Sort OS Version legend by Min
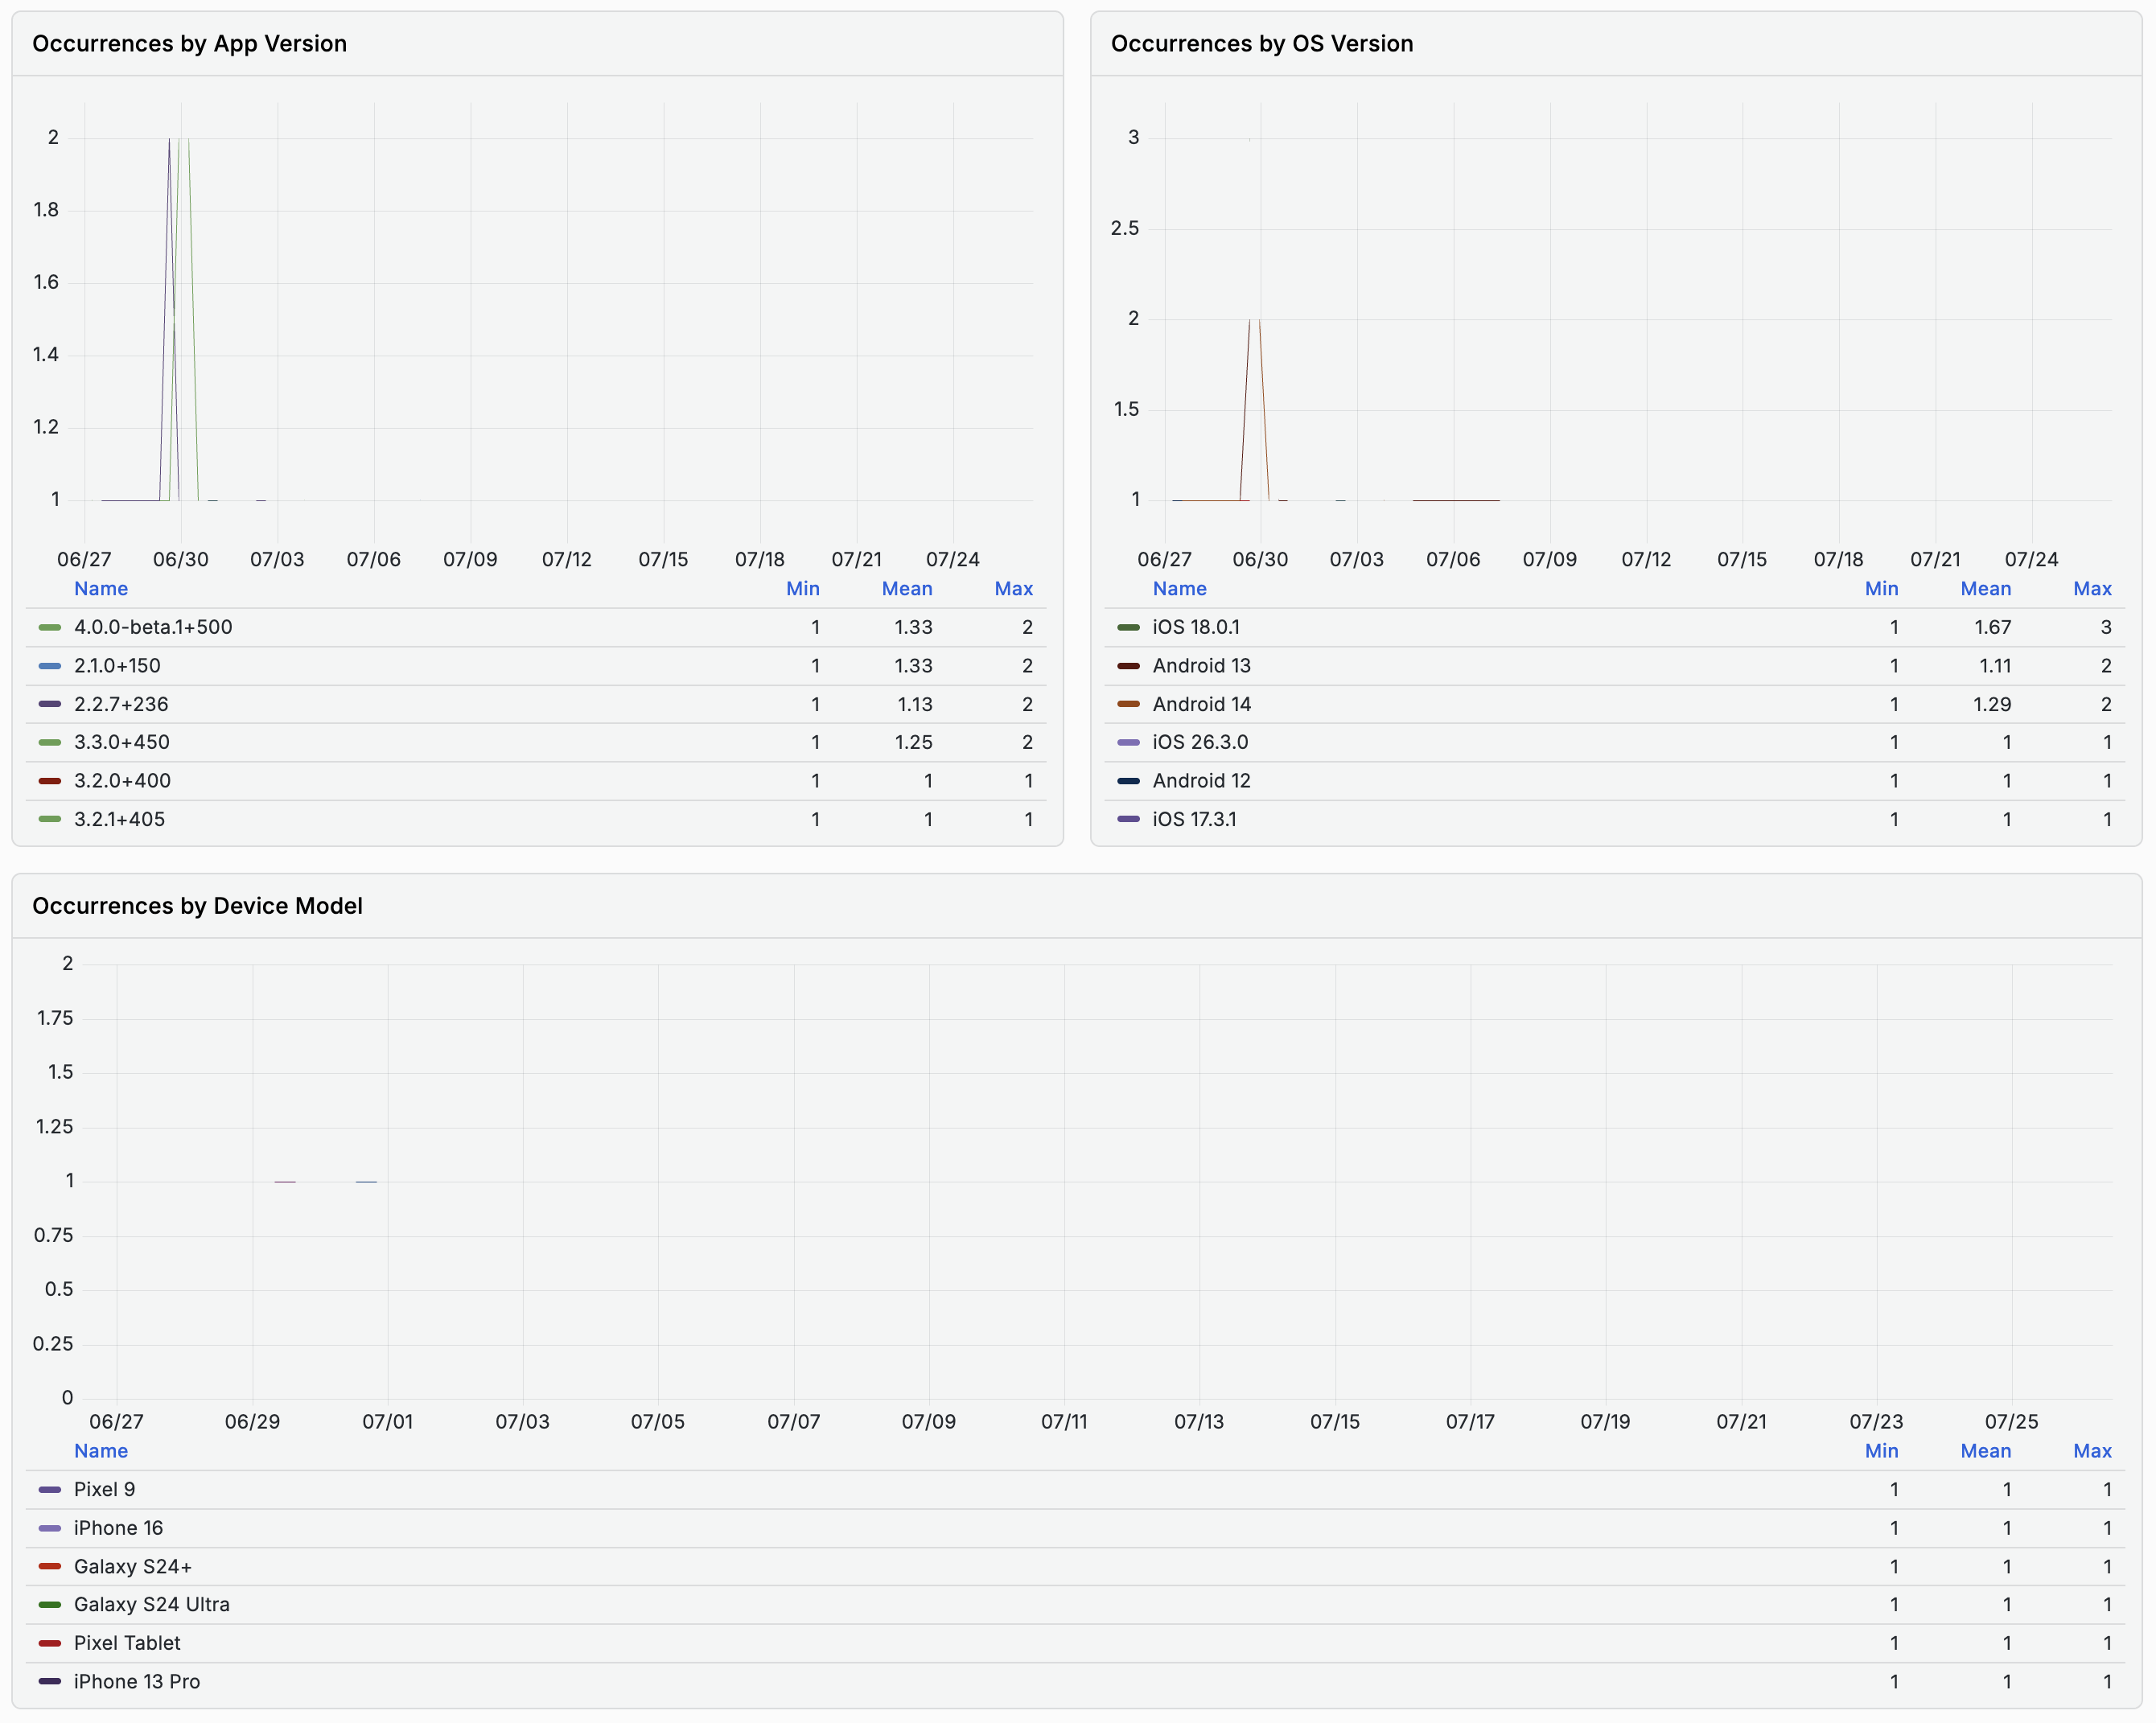The height and width of the screenshot is (1723, 2156). tap(1882, 589)
